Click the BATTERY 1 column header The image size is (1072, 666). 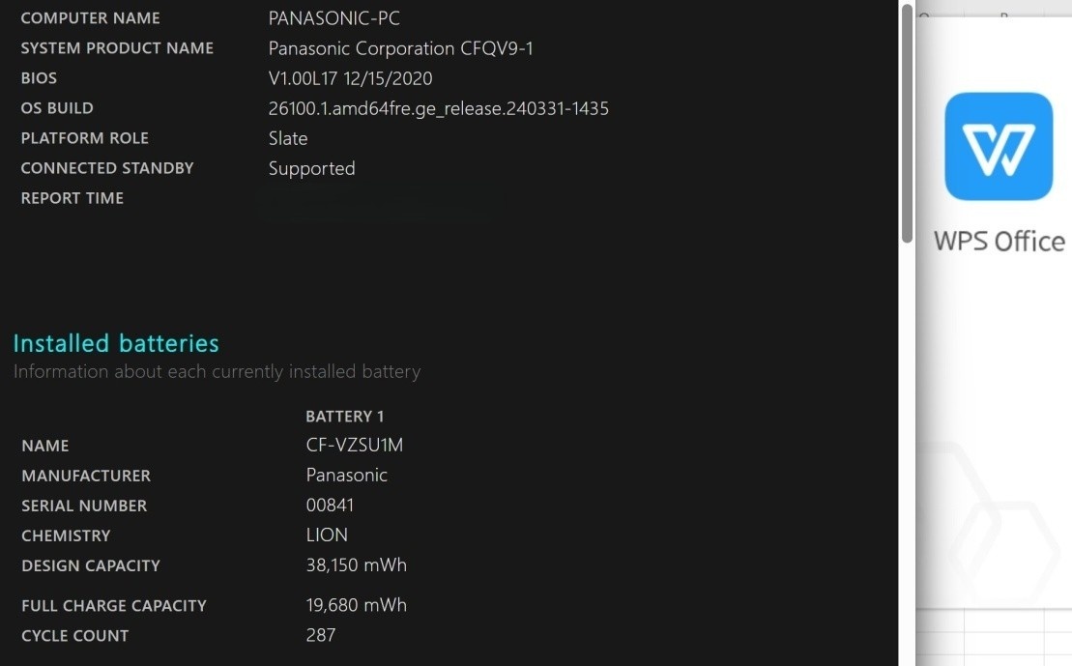tap(345, 417)
